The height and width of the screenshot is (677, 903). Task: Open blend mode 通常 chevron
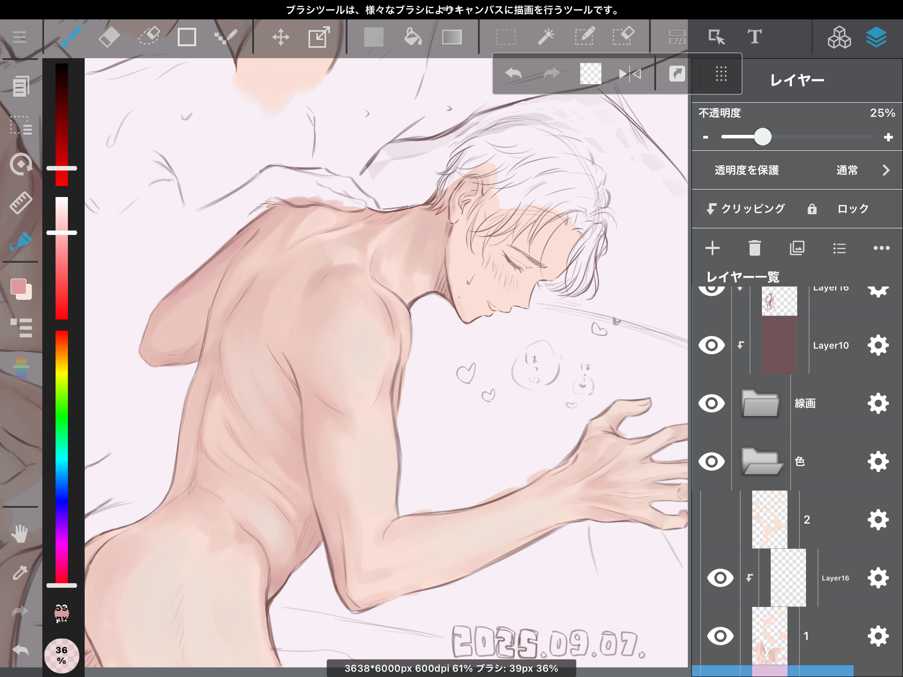pyautogui.click(x=886, y=170)
